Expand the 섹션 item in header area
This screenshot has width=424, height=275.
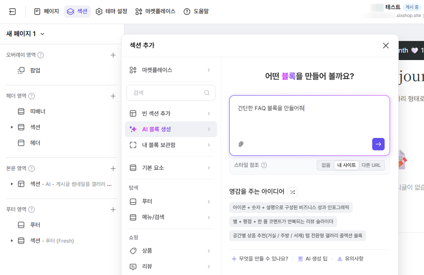tap(12, 127)
